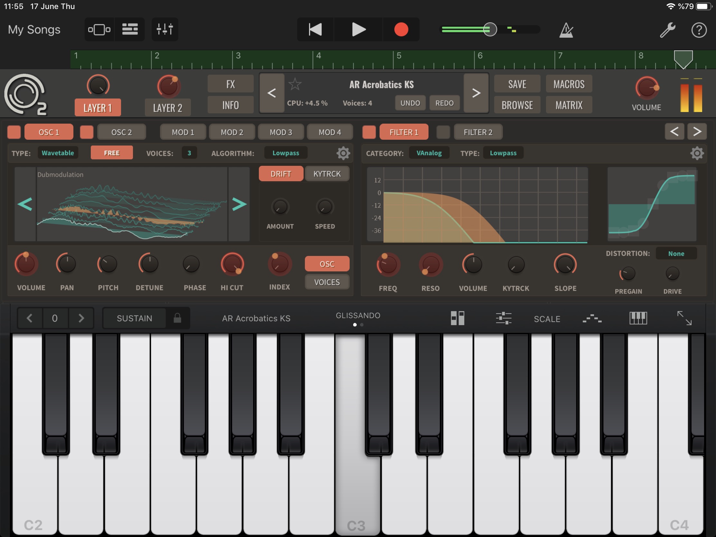Open preset name AR Acrobatics KS
This screenshot has height=537, width=716.
click(x=381, y=84)
